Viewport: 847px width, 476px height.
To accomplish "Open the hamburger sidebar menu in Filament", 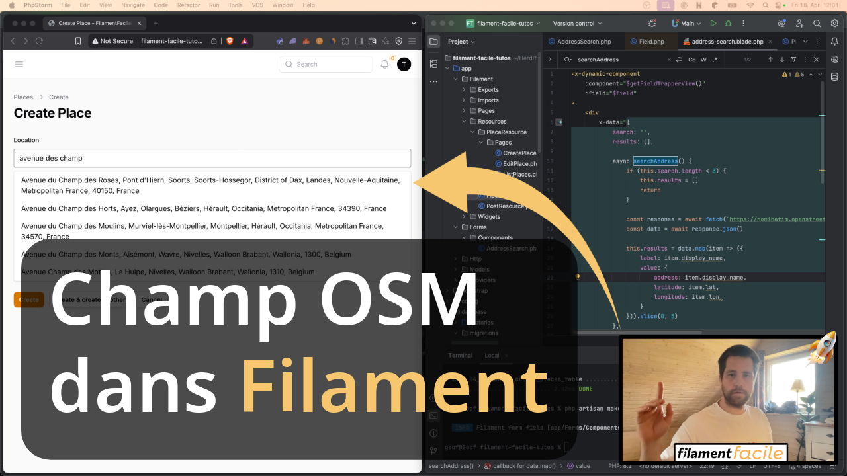I will point(19,64).
